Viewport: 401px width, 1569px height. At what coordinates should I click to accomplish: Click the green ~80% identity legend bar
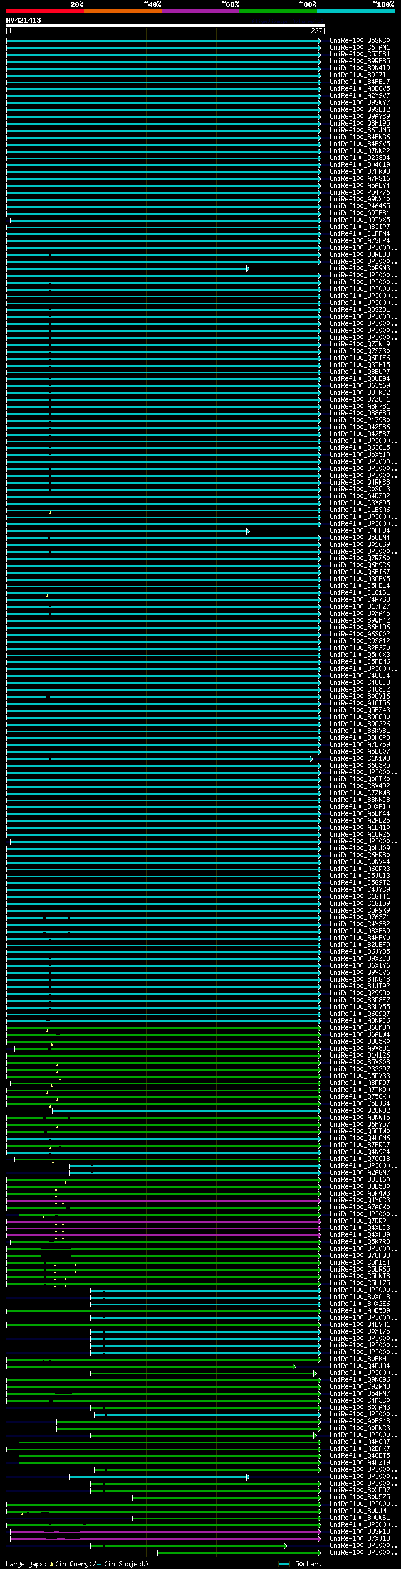278,11
